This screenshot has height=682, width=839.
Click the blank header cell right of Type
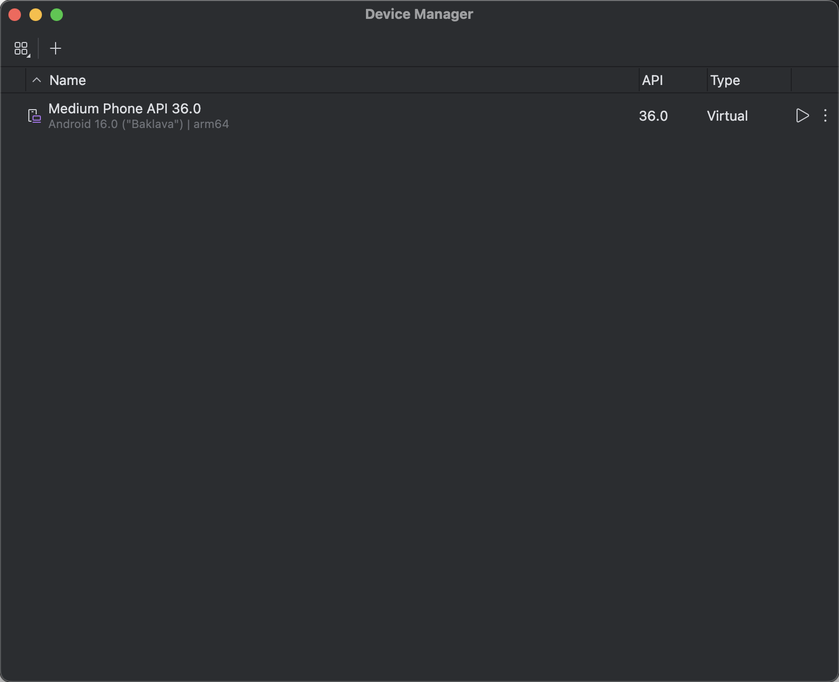tap(815, 80)
